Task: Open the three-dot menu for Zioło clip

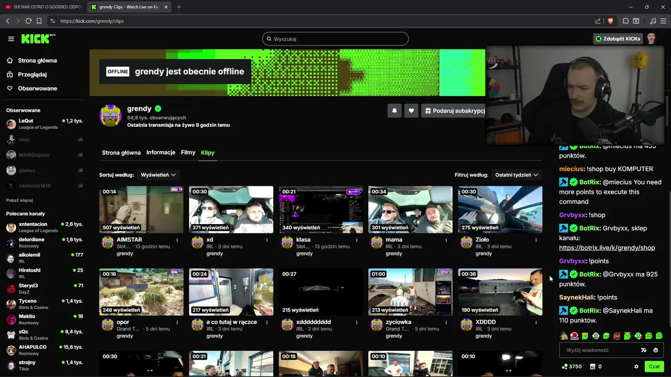Action: click(x=536, y=240)
